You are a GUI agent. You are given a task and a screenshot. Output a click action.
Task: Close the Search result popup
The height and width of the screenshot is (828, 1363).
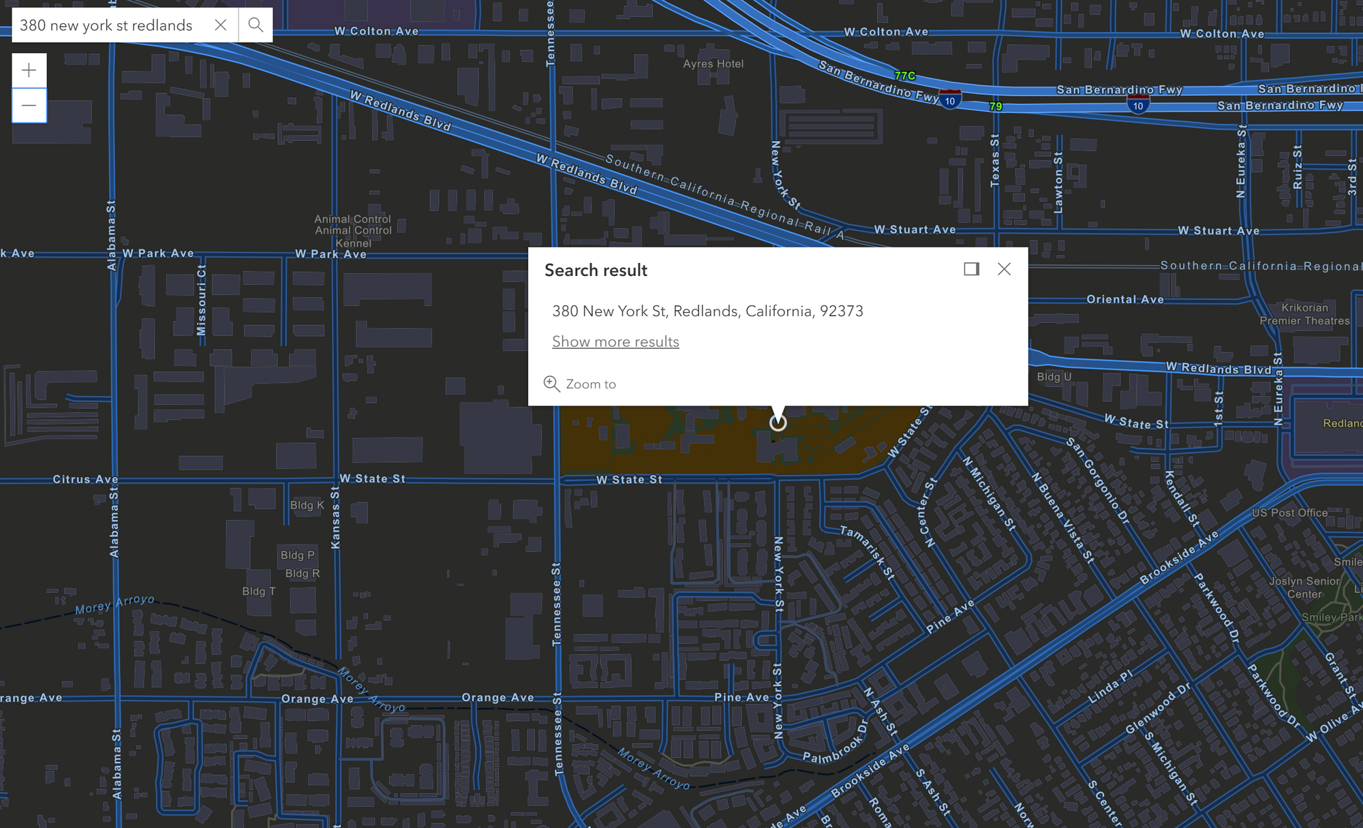(x=1004, y=269)
